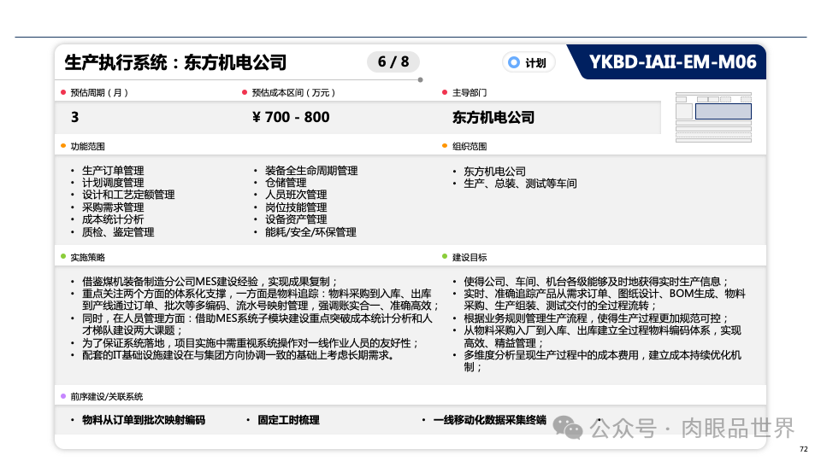Click the 配套的IT基础设施建设 strategy line
This screenshot has height=461, width=821.
click(239, 355)
